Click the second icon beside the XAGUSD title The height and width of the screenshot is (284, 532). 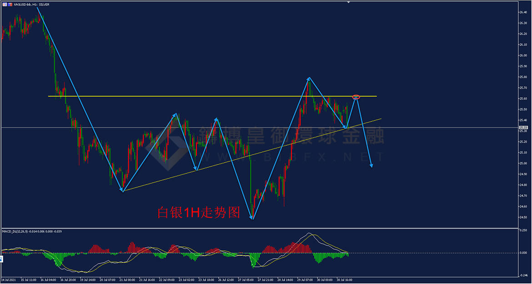[10, 5]
